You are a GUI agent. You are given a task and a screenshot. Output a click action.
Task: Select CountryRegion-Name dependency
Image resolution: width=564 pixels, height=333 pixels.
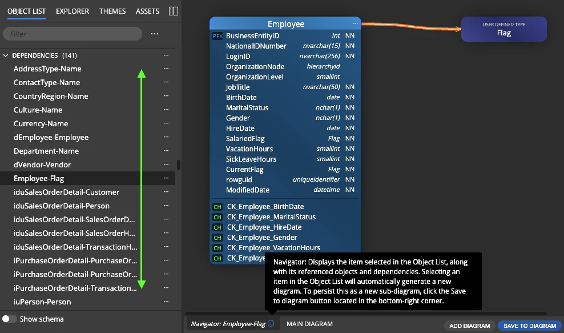pos(51,96)
